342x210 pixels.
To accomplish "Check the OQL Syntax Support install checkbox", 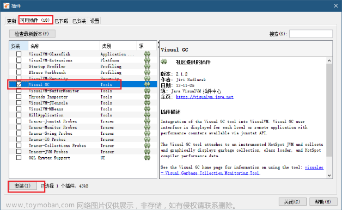I will point(19,158).
